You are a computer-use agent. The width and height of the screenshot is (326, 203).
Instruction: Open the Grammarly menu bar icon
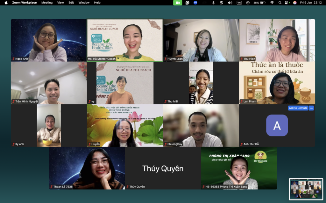tap(187, 3)
